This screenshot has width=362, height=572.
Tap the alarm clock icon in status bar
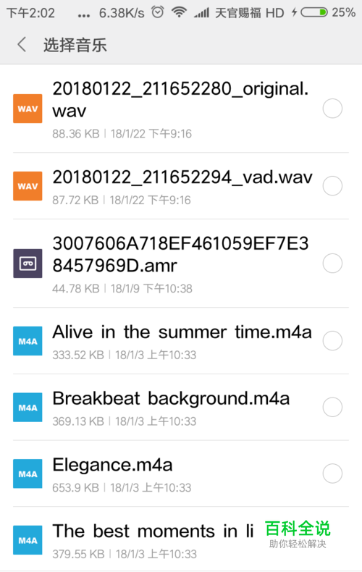click(158, 12)
